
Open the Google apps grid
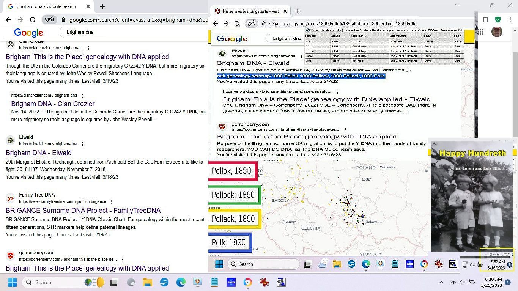(480, 32)
